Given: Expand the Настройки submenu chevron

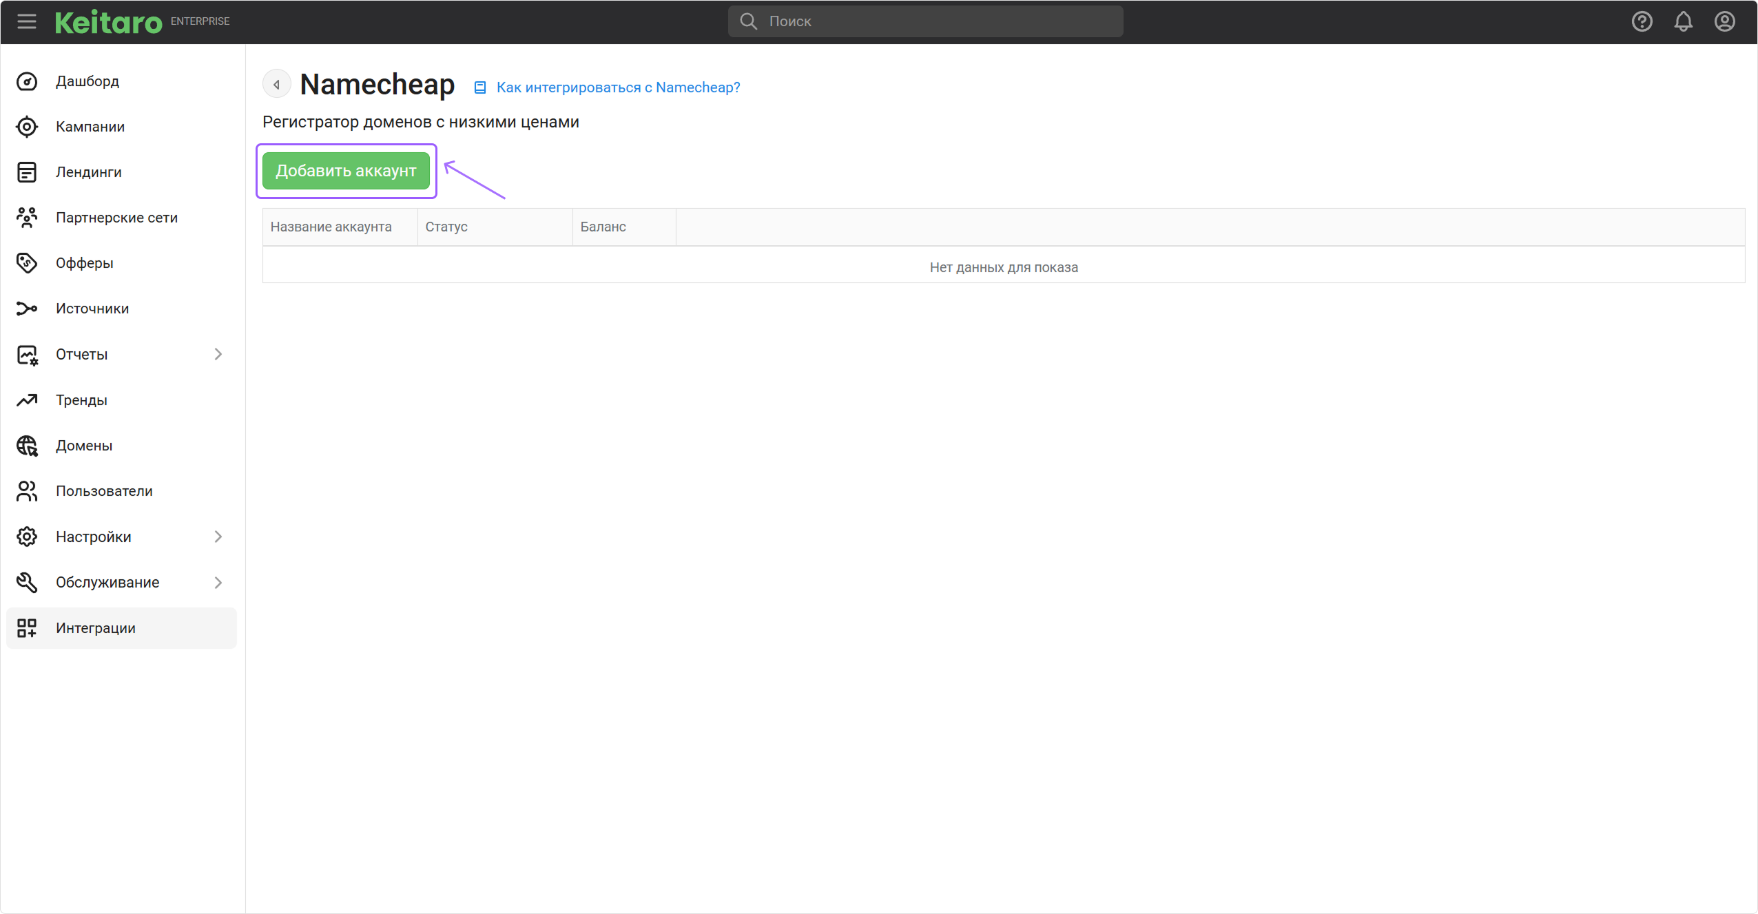Looking at the screenshot, I should (218, 537).
